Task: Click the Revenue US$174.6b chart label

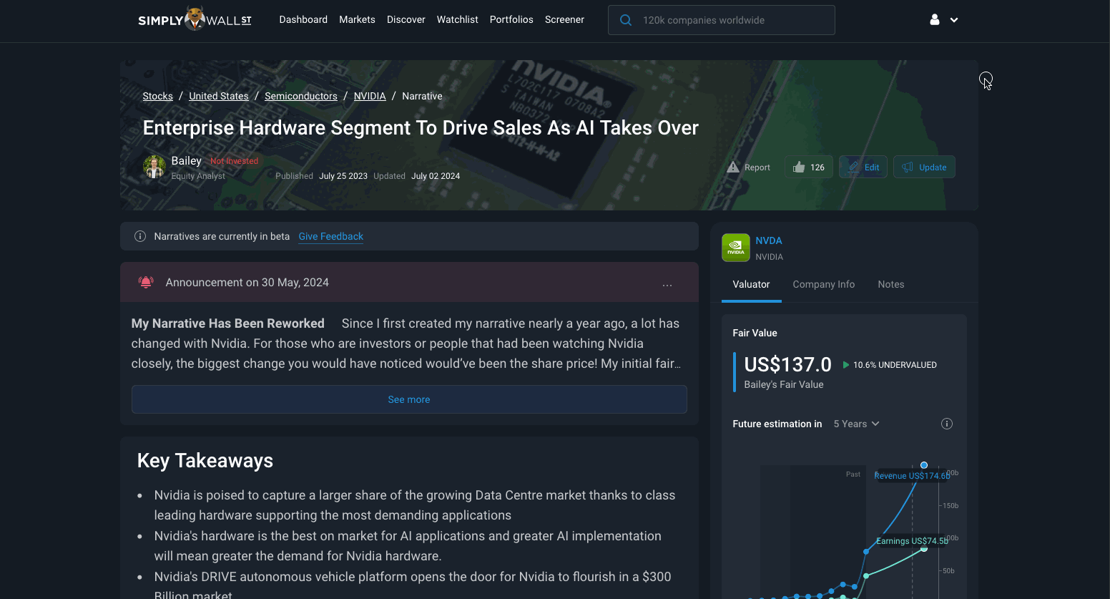Action: click(912, 476)
